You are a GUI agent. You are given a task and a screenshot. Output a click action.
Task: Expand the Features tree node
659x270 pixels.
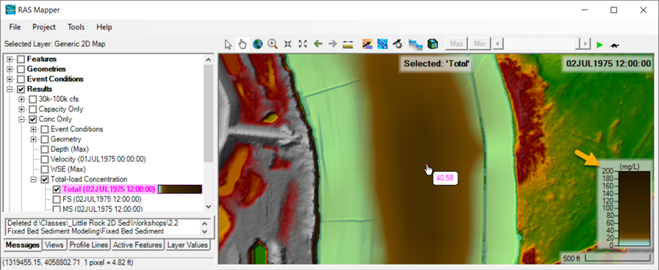10,59
